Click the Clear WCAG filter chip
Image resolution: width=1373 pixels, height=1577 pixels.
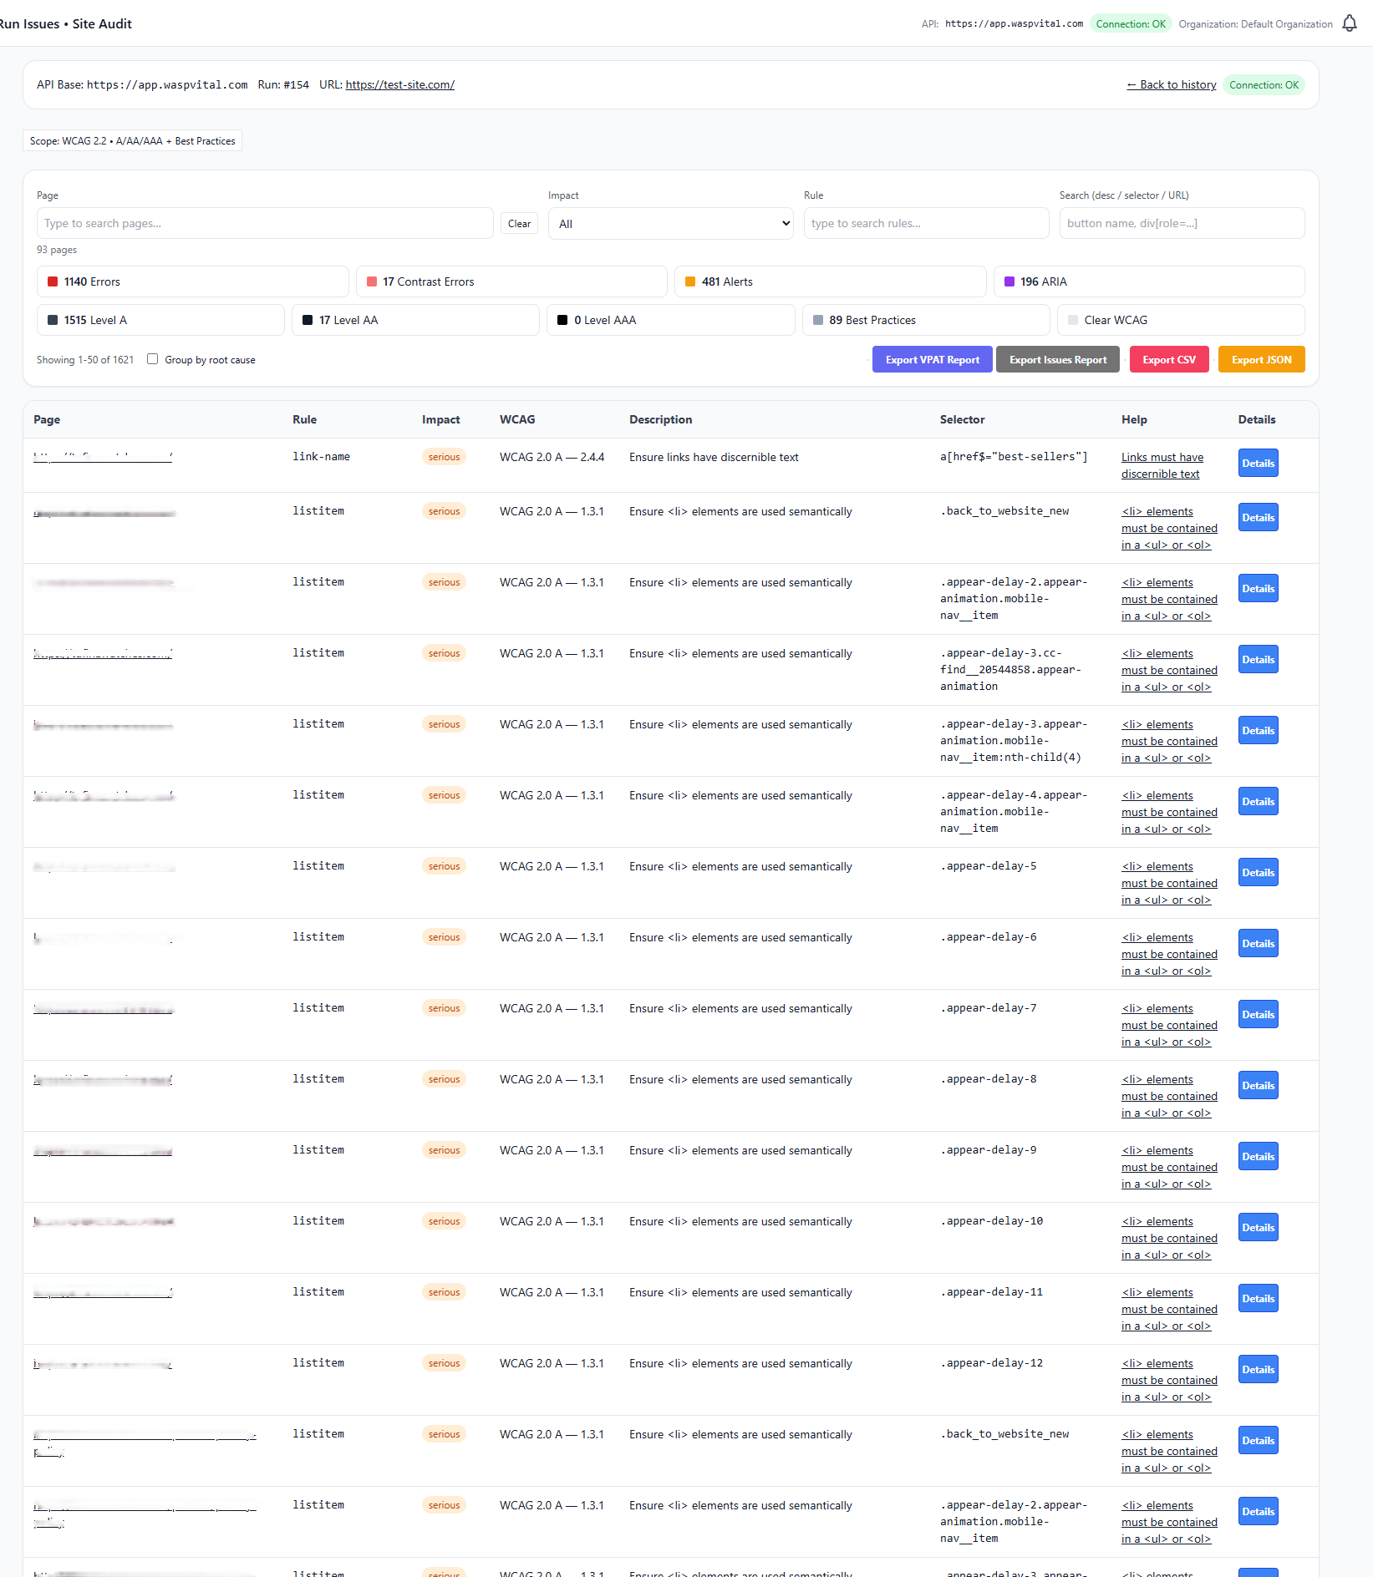[1180, 320]
